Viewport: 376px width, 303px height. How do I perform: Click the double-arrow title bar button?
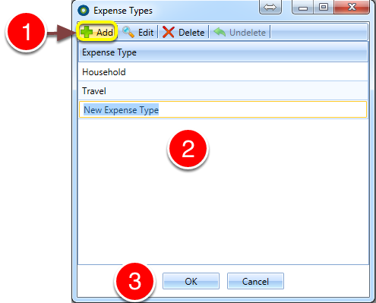click(x=270, y=7)
